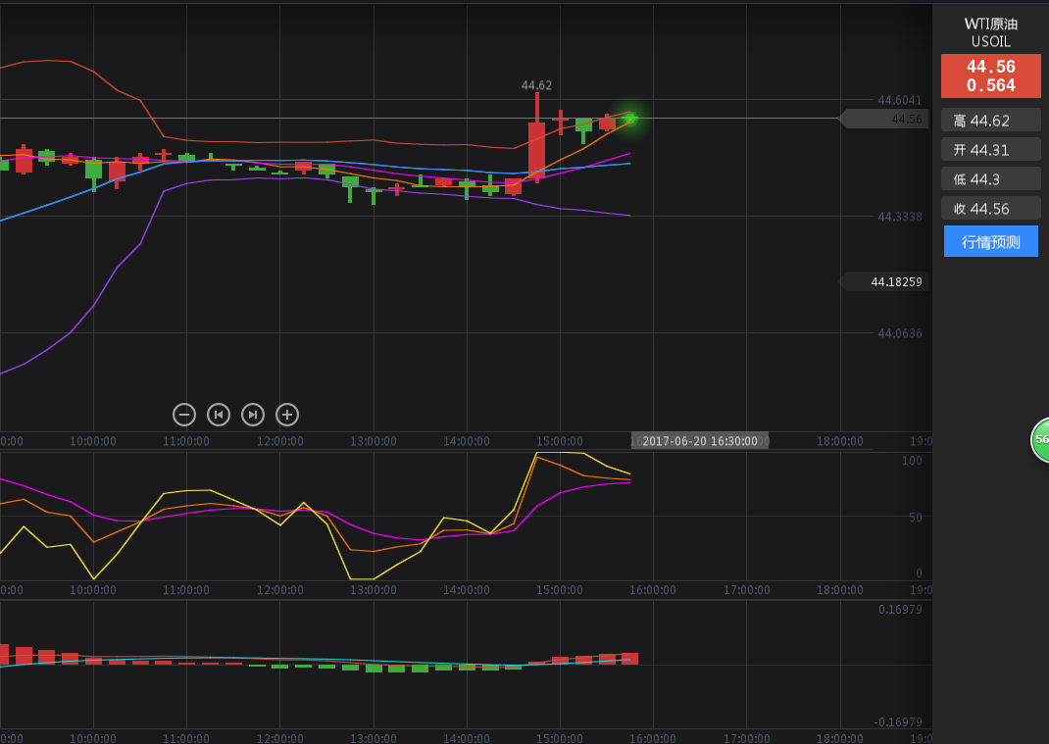Viewport: 1049px width, 744px height.
Task: Select the 低 44.3 low price field
Action: click(990, 178)
